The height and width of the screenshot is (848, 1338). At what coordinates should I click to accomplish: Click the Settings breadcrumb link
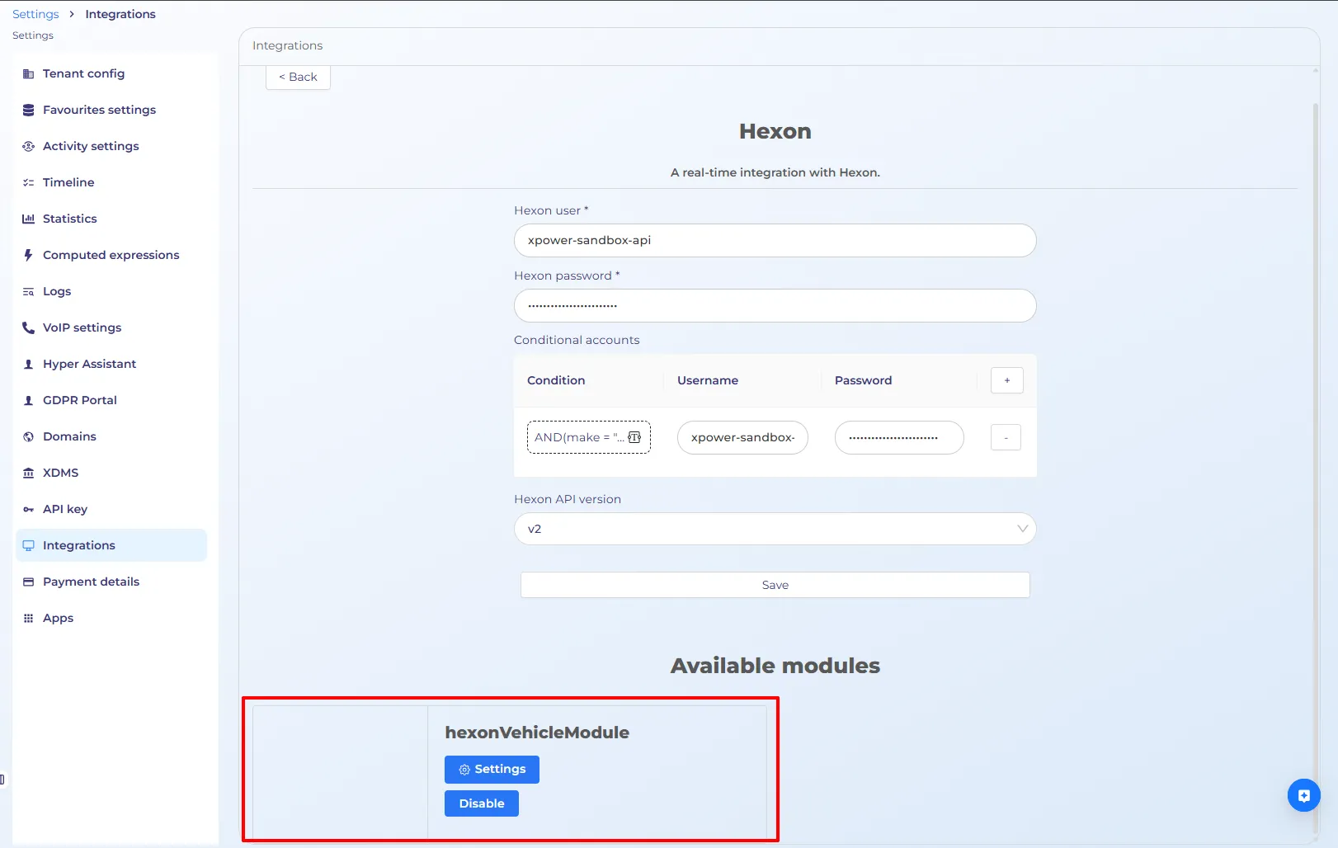pos(35,14)
